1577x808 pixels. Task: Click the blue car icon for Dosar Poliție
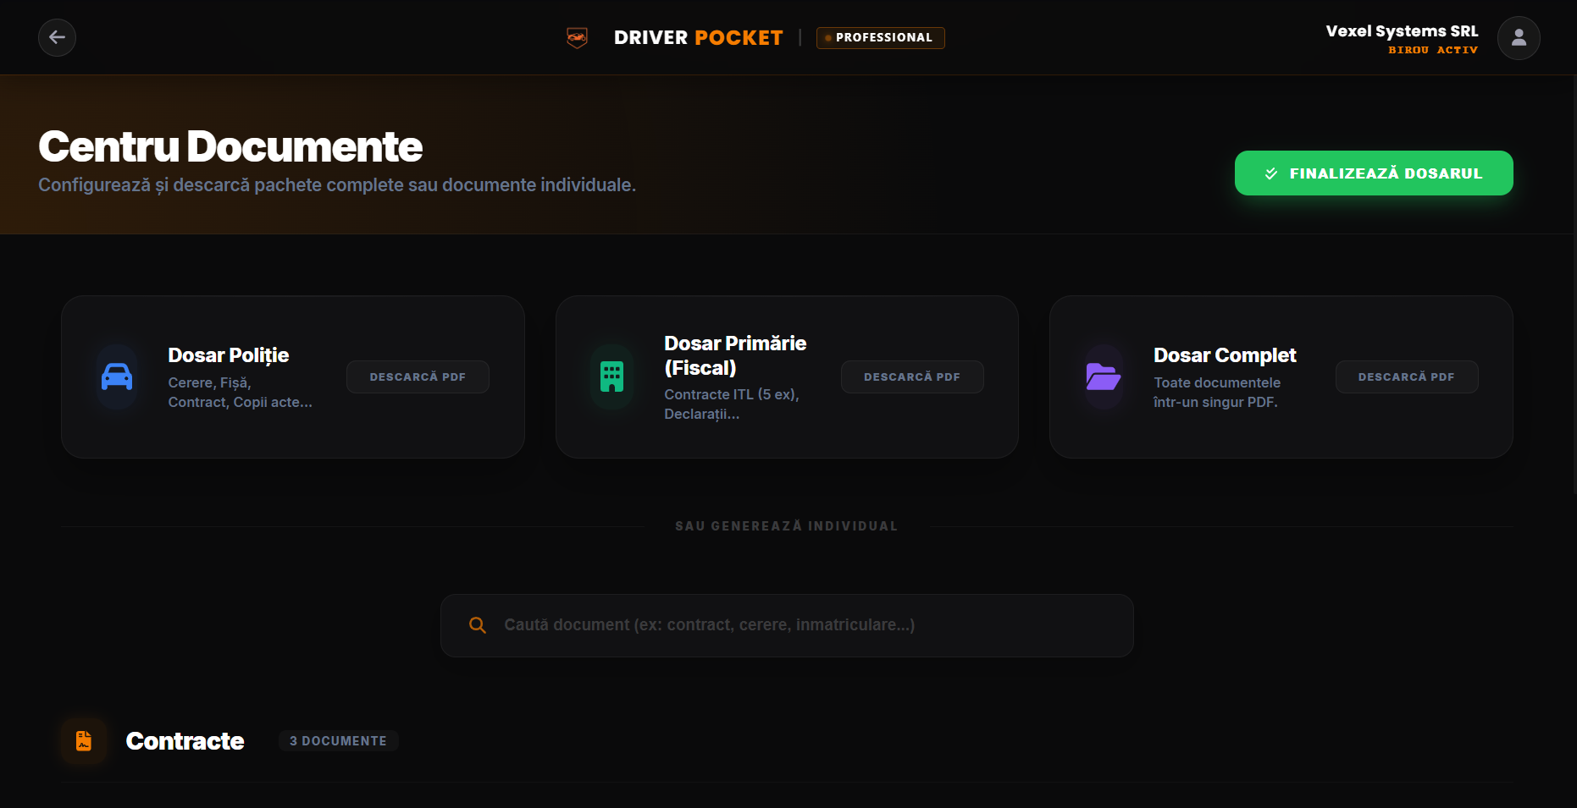117,377
